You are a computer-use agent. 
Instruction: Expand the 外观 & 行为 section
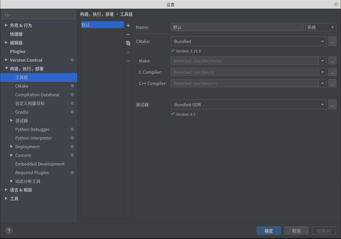6,25
